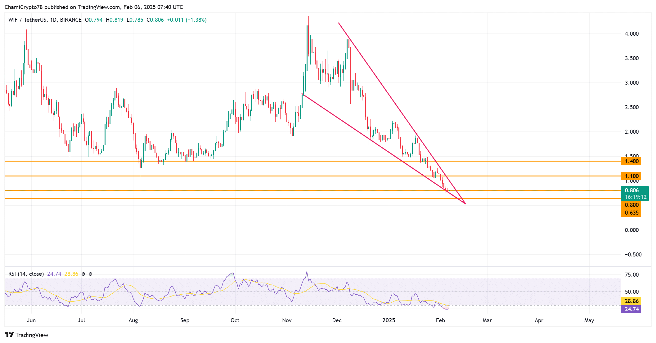Image resolution: width=656 pixels, height=343 pixels.
Task: Click the 0.000 price axis label
Action: coord(632,230)
